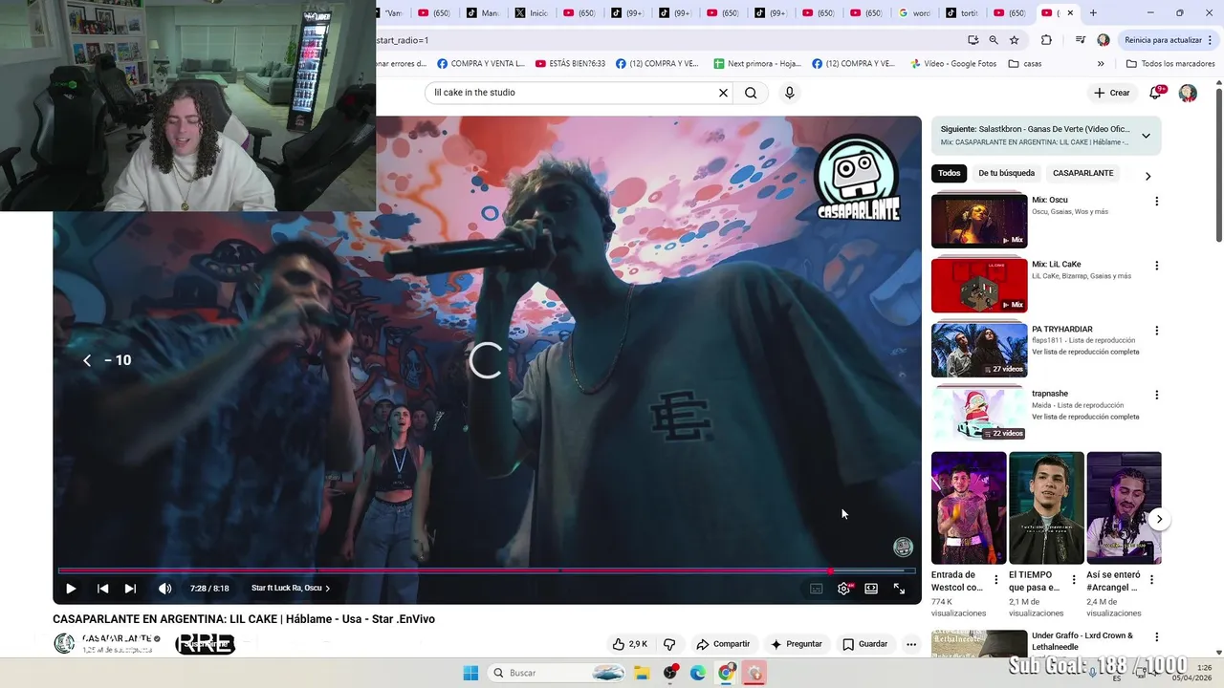Open a new browser tab

(x=1093, y=12)
